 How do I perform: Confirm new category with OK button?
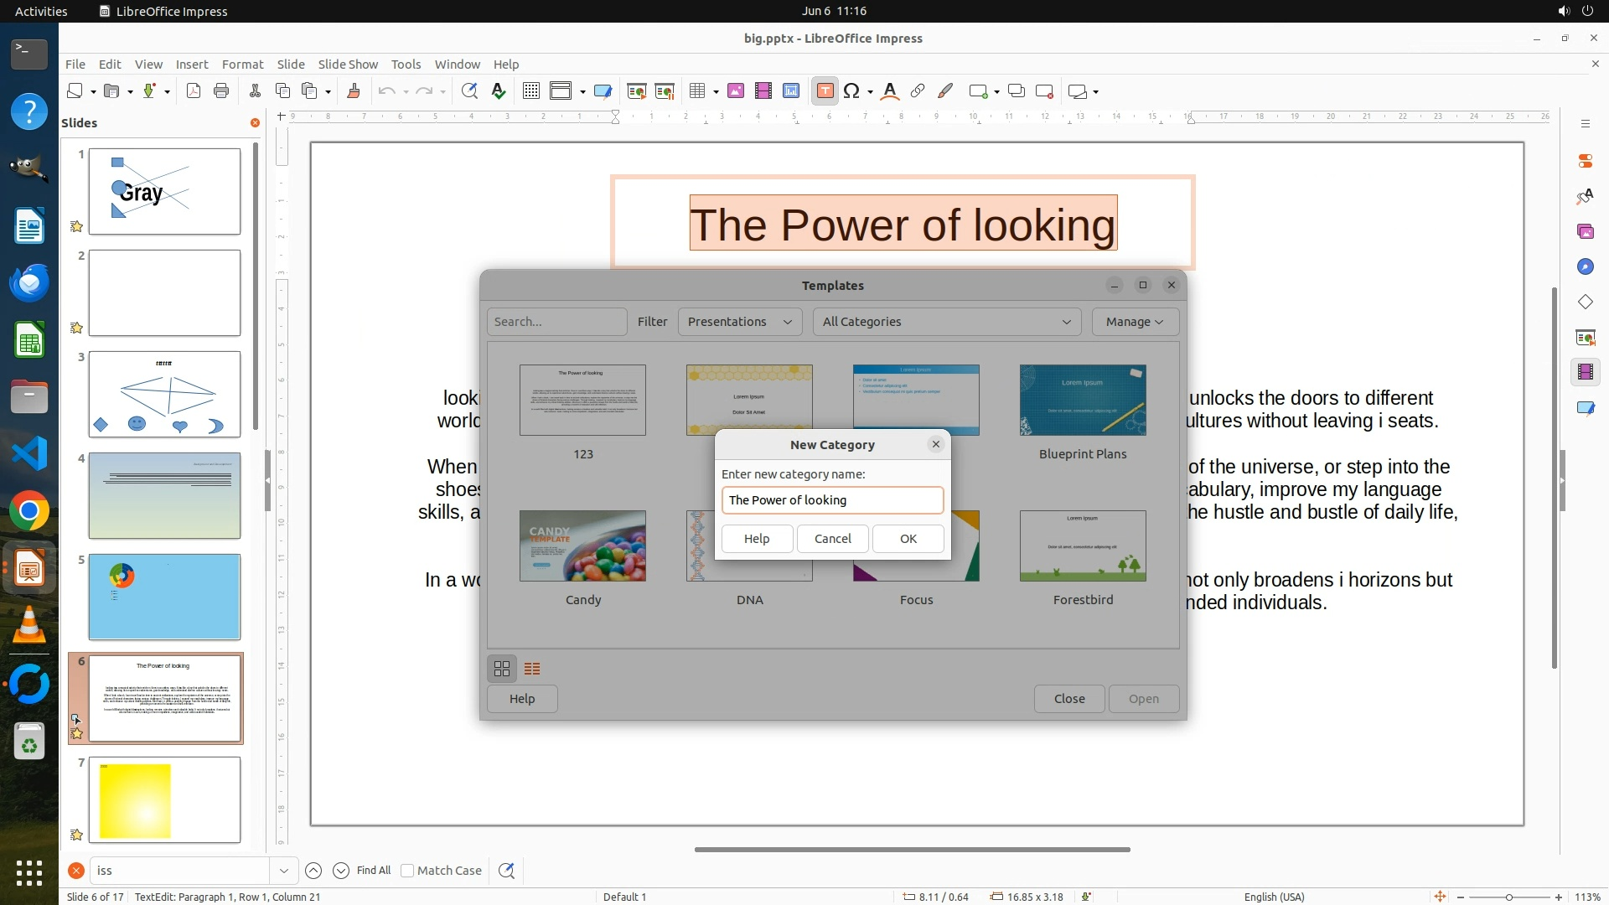click(908, 539)
